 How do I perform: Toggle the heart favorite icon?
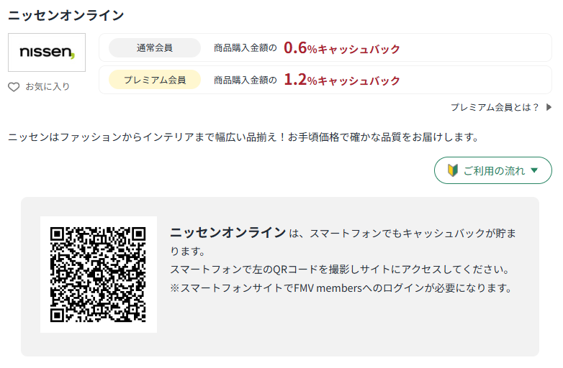pos(14,87)
